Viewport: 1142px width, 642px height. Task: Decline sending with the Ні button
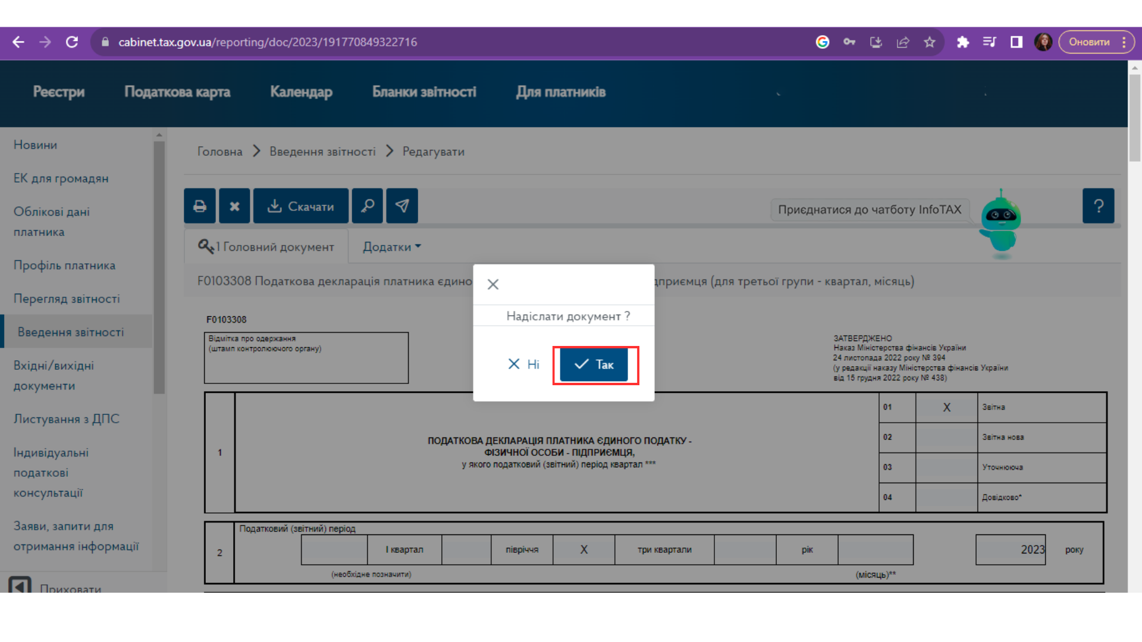coord(523,364)
